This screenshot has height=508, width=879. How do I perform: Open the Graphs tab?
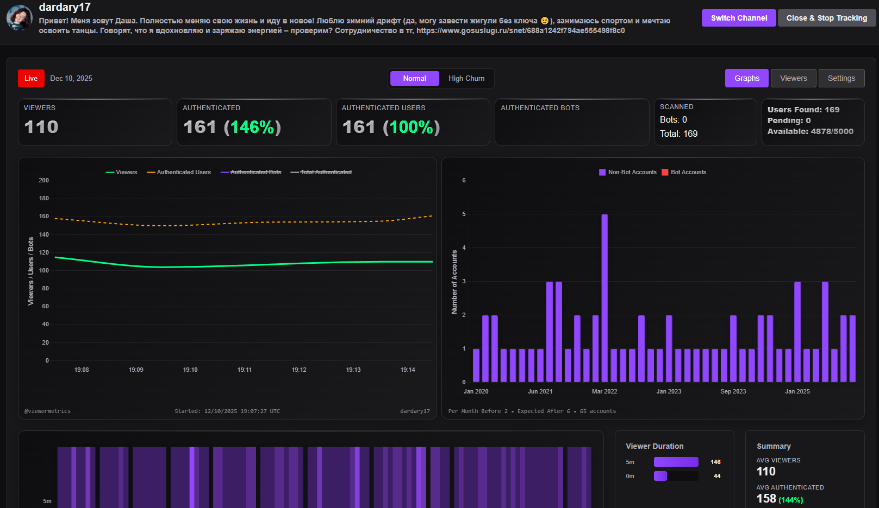pos(746,79)
